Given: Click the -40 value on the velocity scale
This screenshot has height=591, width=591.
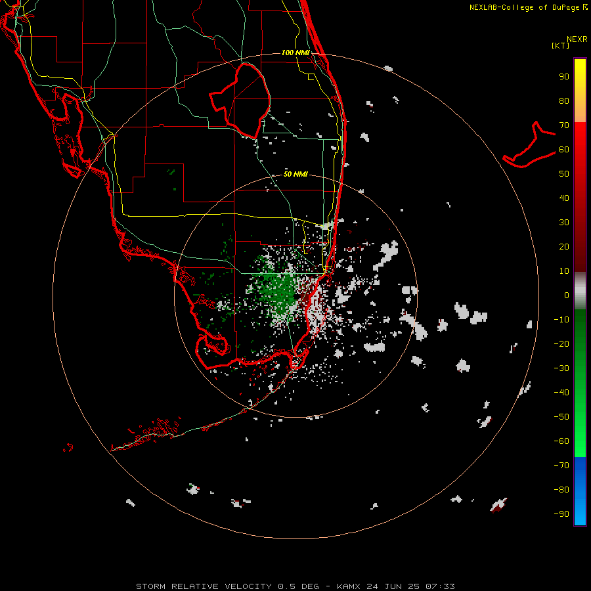Looking at the screenshot, I should pyautogui.click(x=561, y=393).
